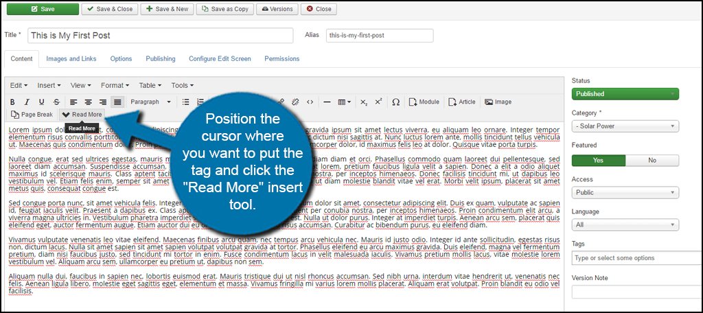Insert a horizontal line
This screenshot has width=703, height=313.
point(327,102)
